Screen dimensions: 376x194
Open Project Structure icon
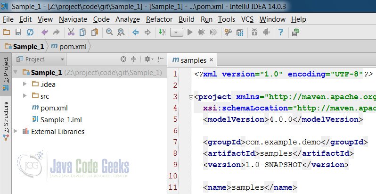pyautogui.click(x=240, y=32)
